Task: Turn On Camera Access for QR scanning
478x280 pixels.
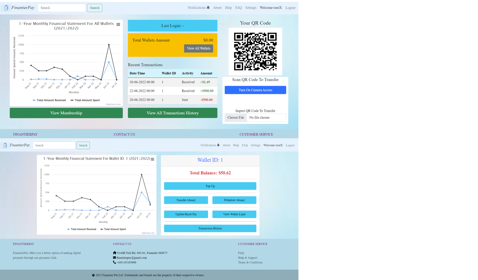Action: (x=255, y=90)
